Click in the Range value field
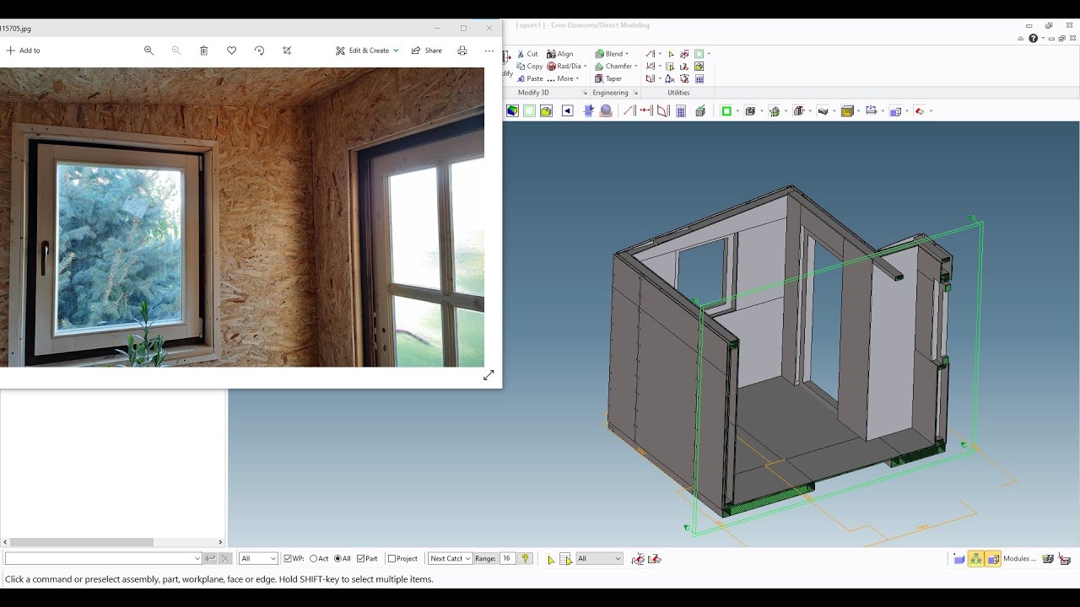The height and width of the screenshot is (607, 1080). click(507, 558)
